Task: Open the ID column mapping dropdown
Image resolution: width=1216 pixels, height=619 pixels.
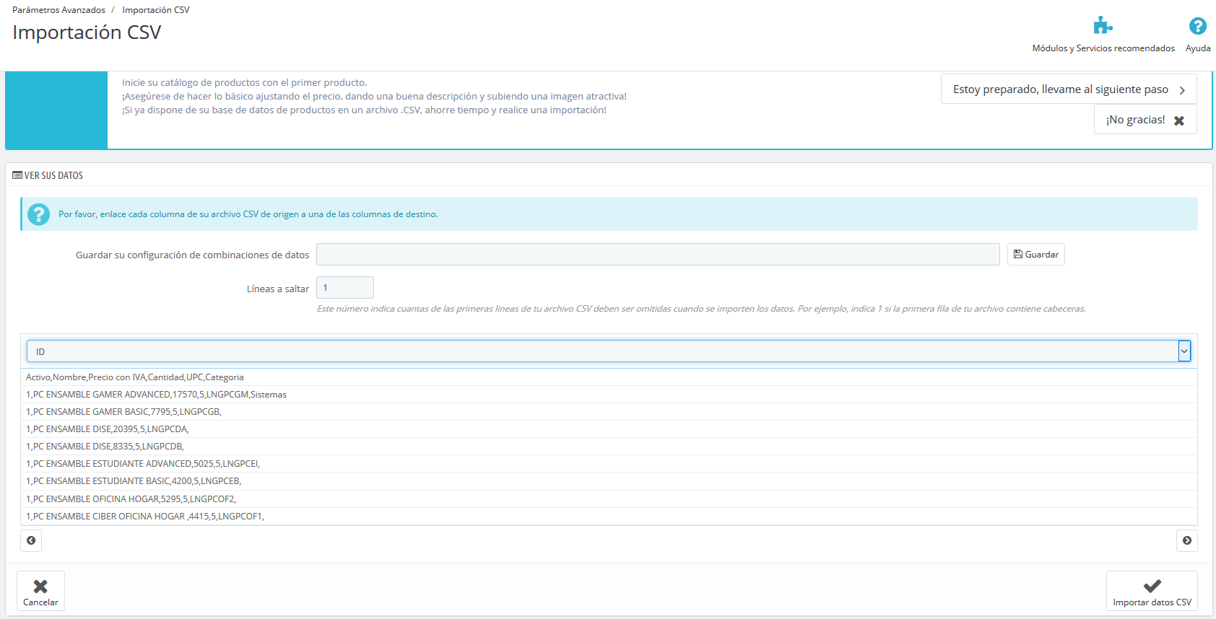Action: pos(609,351)
